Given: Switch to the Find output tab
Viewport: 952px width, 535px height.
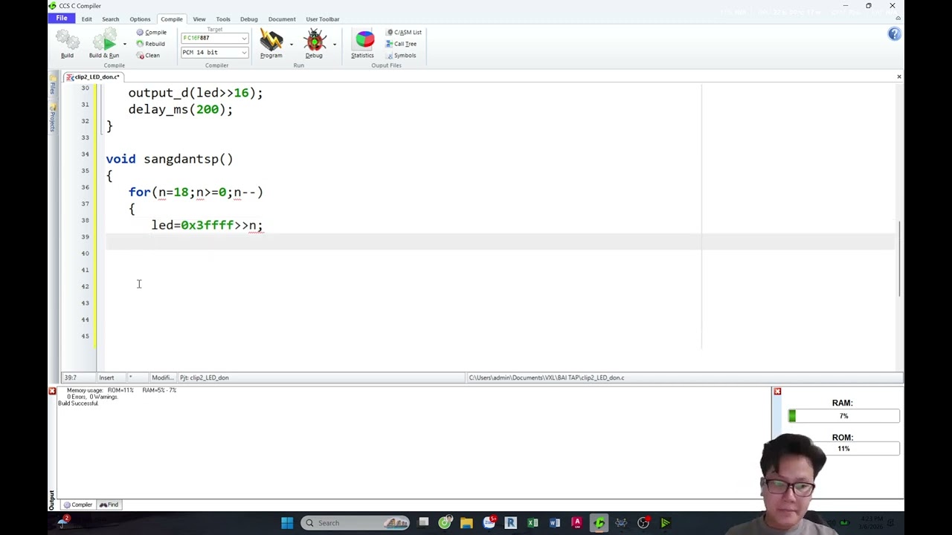Looking at the screenshot, I should [x=109, y=505].
